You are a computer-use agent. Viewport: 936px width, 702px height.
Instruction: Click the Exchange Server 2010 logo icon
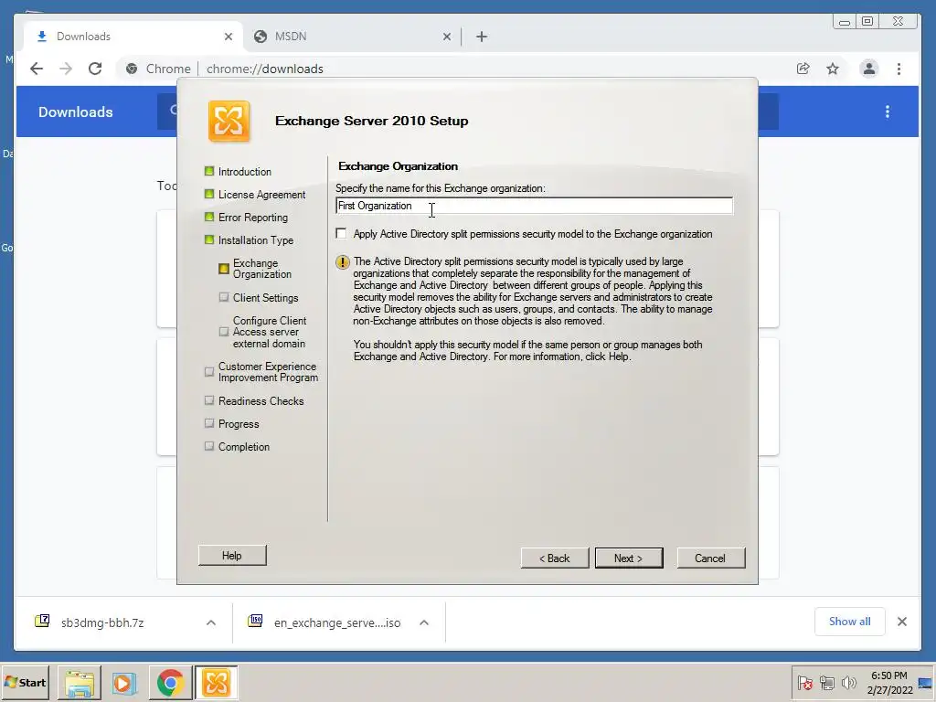pos(229,122)
